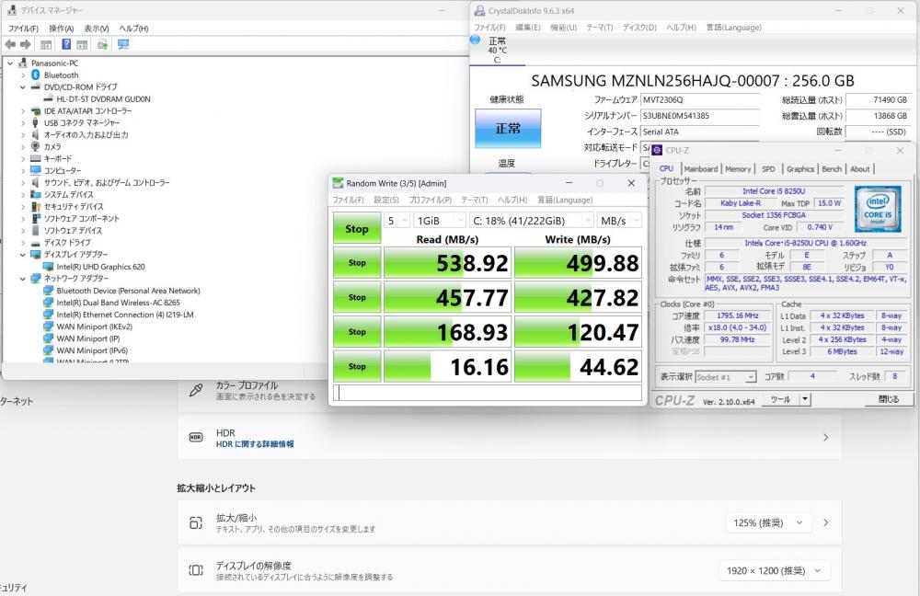Image resolution: width=920 pixels, height=596 pixels.
Task: Select Bluetooth Device (Personal Area Network)
Action: click(x=128, y=291)
